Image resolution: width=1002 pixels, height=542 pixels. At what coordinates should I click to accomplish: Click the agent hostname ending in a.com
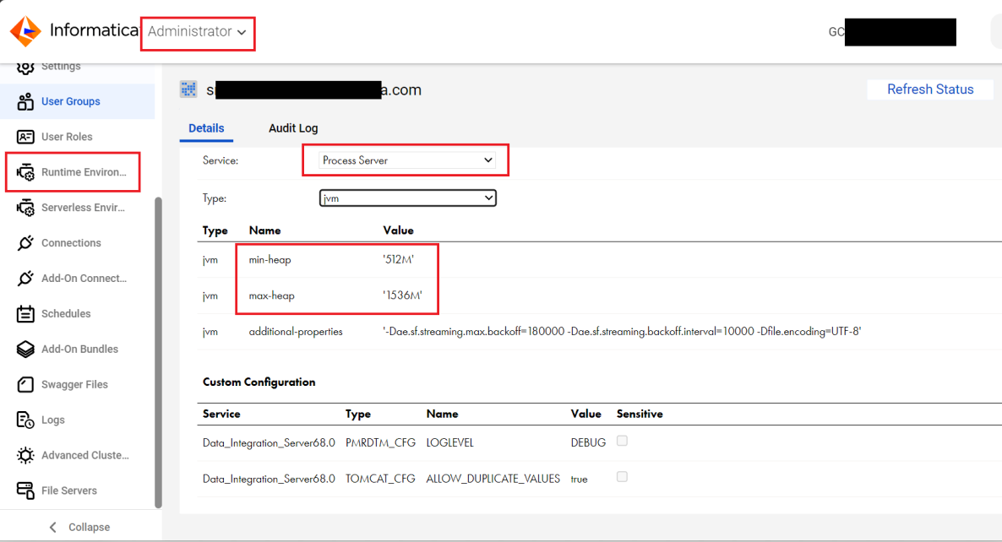click(313, 90)
